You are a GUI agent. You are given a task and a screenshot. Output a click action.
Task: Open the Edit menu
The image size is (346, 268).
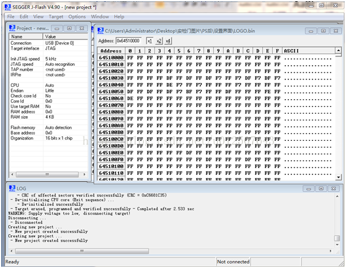coord(24,17)
